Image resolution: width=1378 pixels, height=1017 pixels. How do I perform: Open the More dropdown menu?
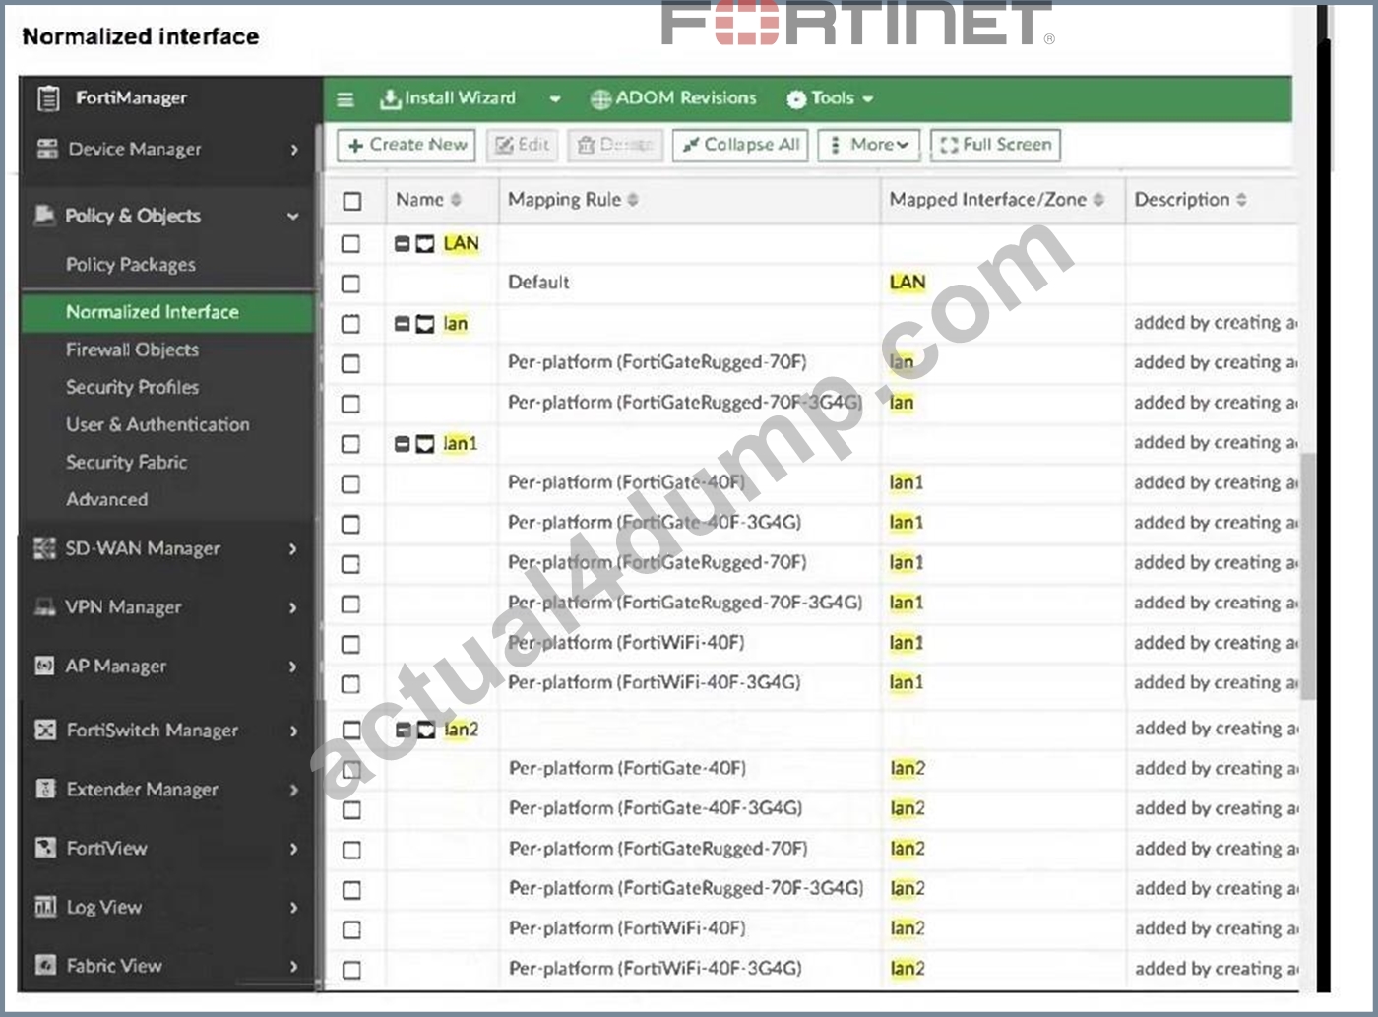click(869, 145)
